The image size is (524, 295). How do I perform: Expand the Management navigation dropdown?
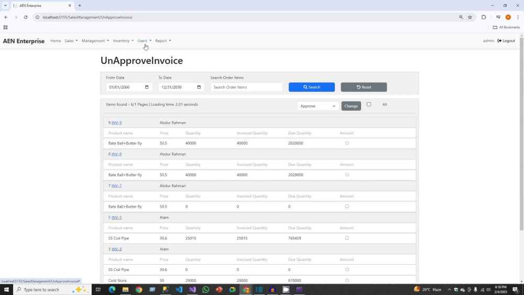point(95,41)
